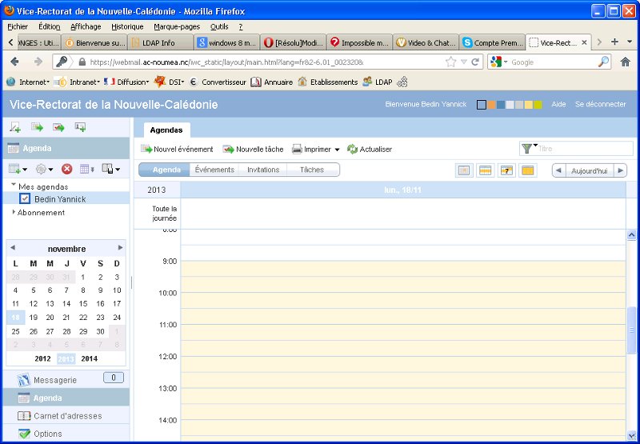The height and width of the screenshot is (444, 640).
Task: Refresh the calendar with Actualiser
Action: pos(370,149)
